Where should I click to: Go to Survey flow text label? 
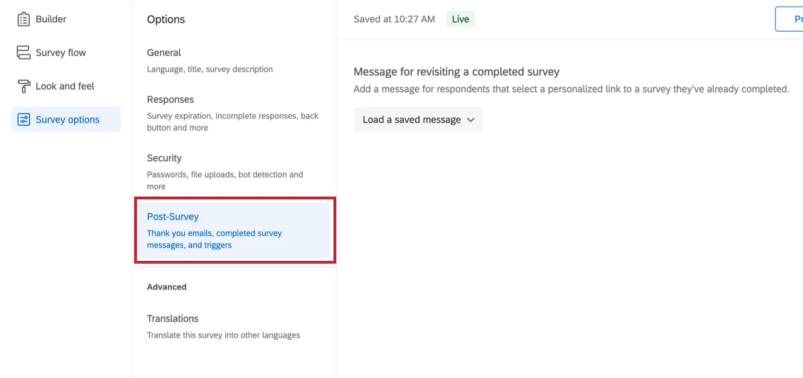click(61, 52)
